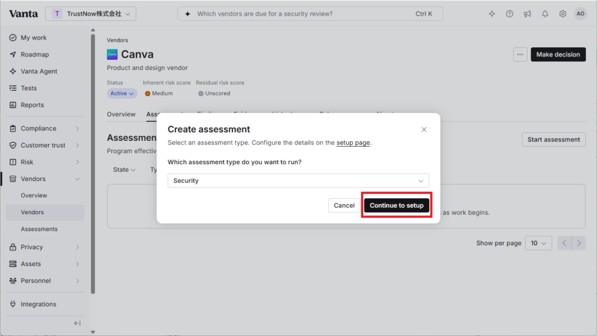This screenshot has height=336, width=597.
Task: Expand the Active status dropdown
Action: [x=122, y=93]
